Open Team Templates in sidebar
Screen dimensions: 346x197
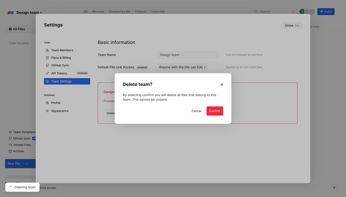click(22, 132)
